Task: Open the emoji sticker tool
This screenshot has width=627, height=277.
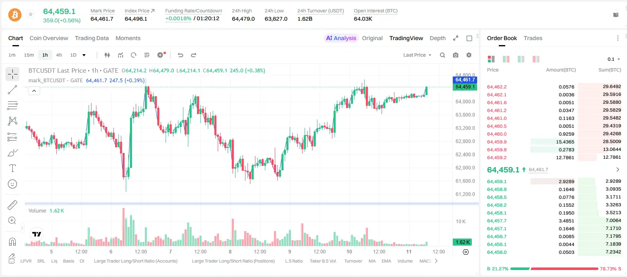Action: (x=12, y=184)
